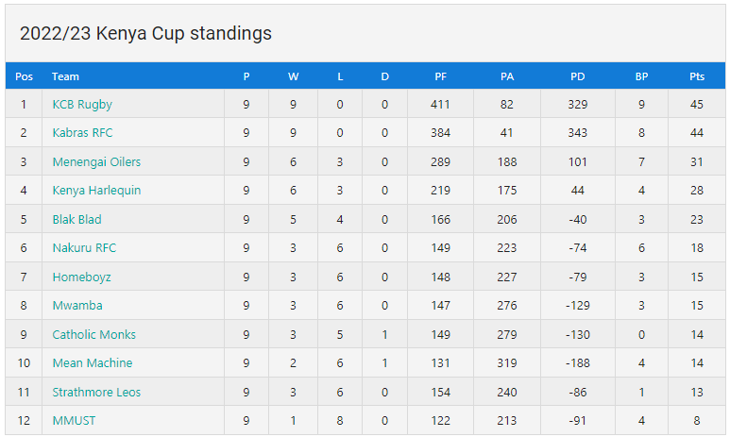The width and height of the screenshot is (730, 437).
Task: Click the Pts column header
Action: click(x=697, y=76)
